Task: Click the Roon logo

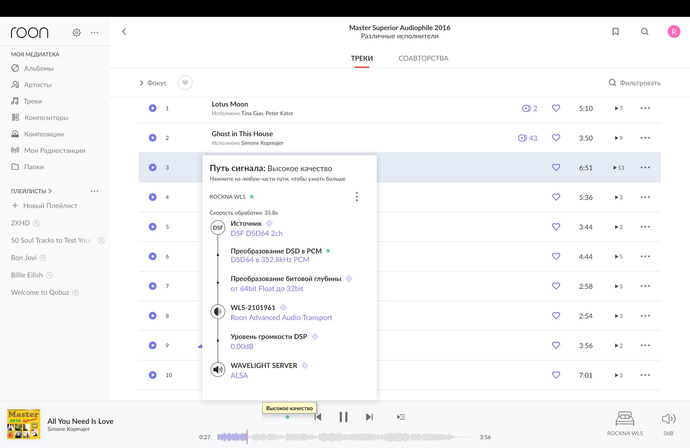Action: [29, 33]
